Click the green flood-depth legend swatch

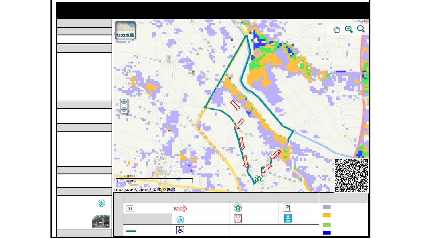tap(327, 225)
